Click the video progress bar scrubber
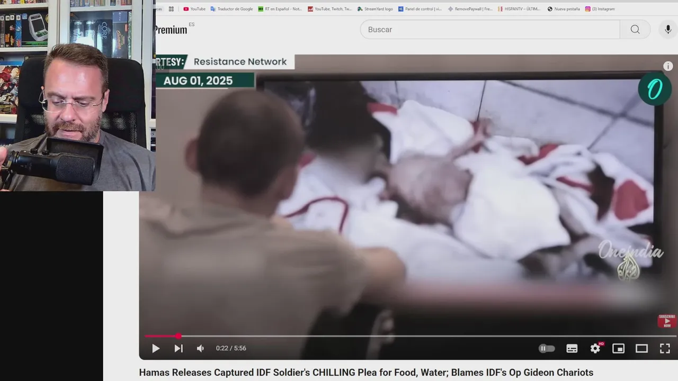Image resolution: width=678 pixels, height=381 pixels. (179, 336)
